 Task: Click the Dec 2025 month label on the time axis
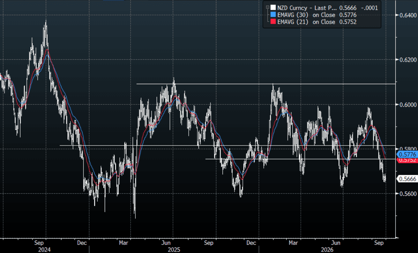[x=251, y=243]
